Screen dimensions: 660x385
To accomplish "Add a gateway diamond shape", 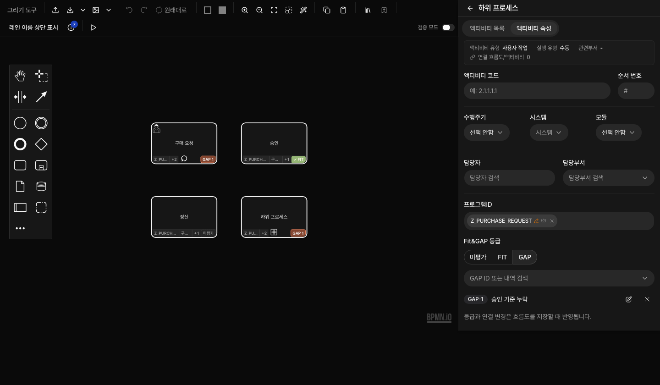I will click(x=41, y=144).
